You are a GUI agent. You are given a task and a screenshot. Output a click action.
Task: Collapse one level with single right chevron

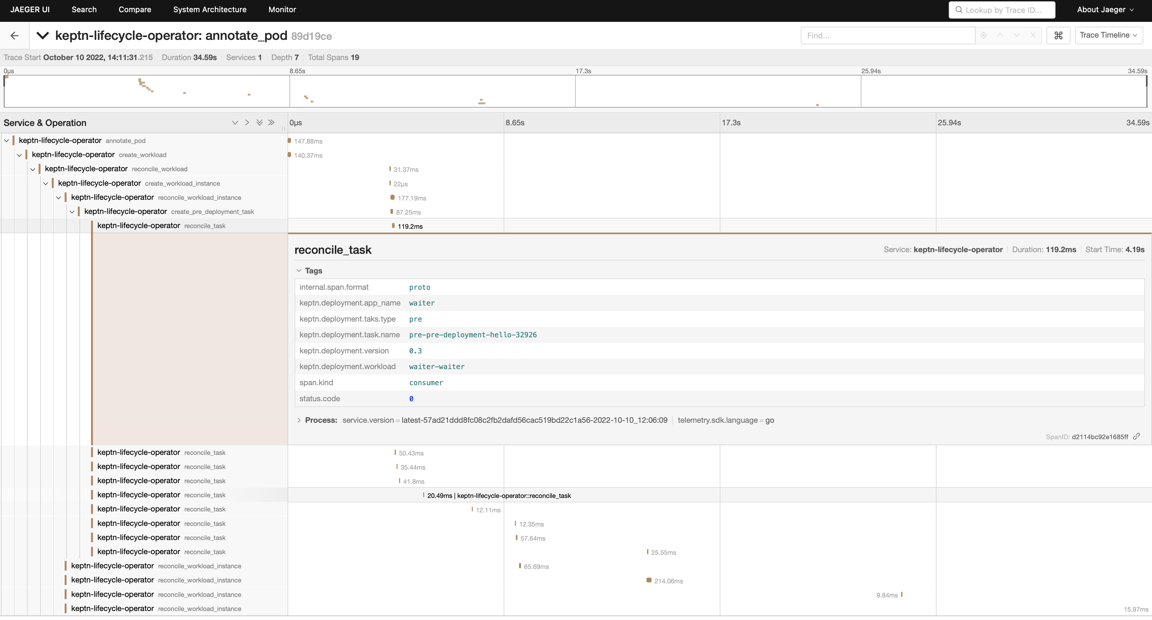tap(247, 123)
